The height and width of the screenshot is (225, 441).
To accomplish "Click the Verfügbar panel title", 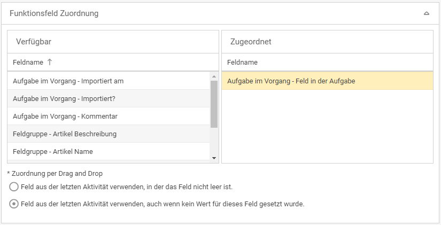I will (34, 42).
